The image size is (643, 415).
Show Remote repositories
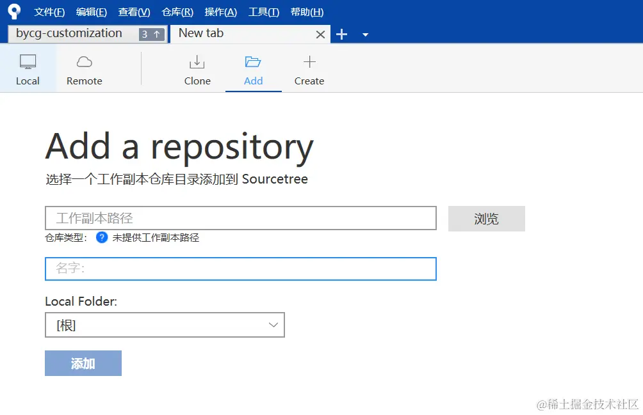[x=85, y=69]
